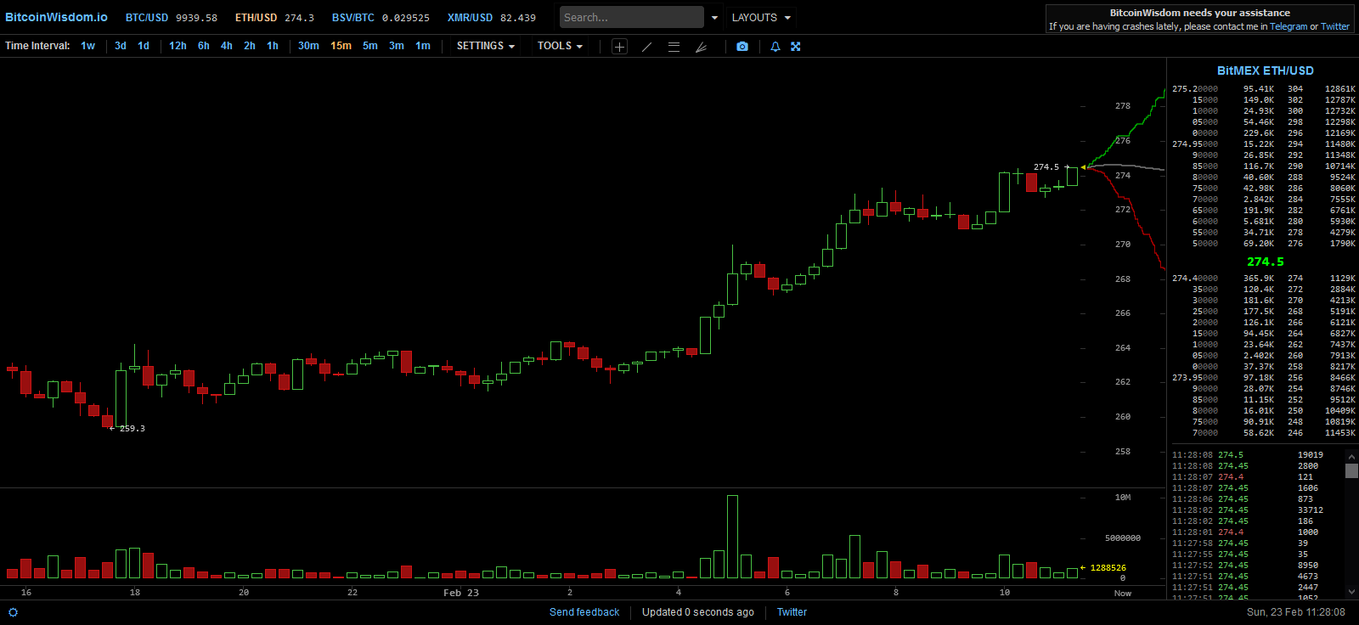Follow the Telegram link in the top notice
Image resolution: width=1359 pixels, height=625 pixels.
pos(1289,26)
